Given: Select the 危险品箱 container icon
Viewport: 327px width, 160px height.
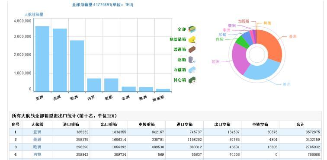Looking at the screenshot, I should pyautogui.click(x=192, y=39).
